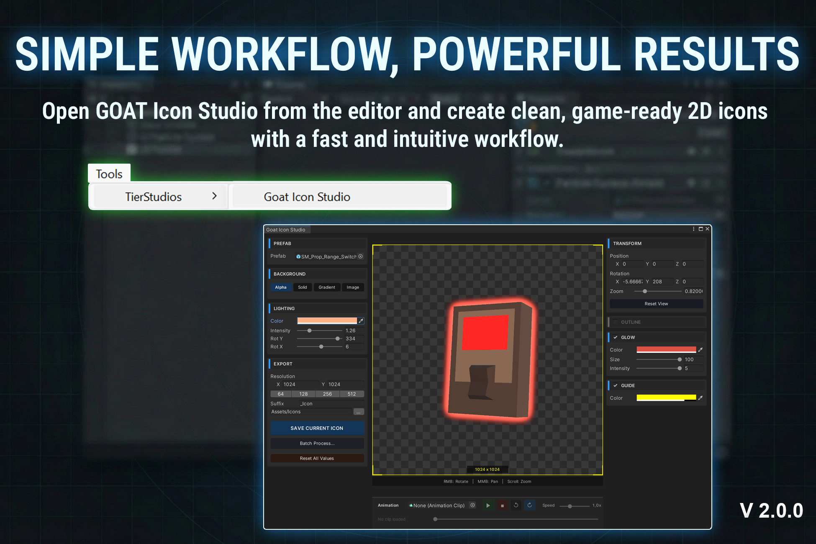This screenshot has width=816, height=544.
Task: Click the Glow Size value field 100
Action: [693, 359]
